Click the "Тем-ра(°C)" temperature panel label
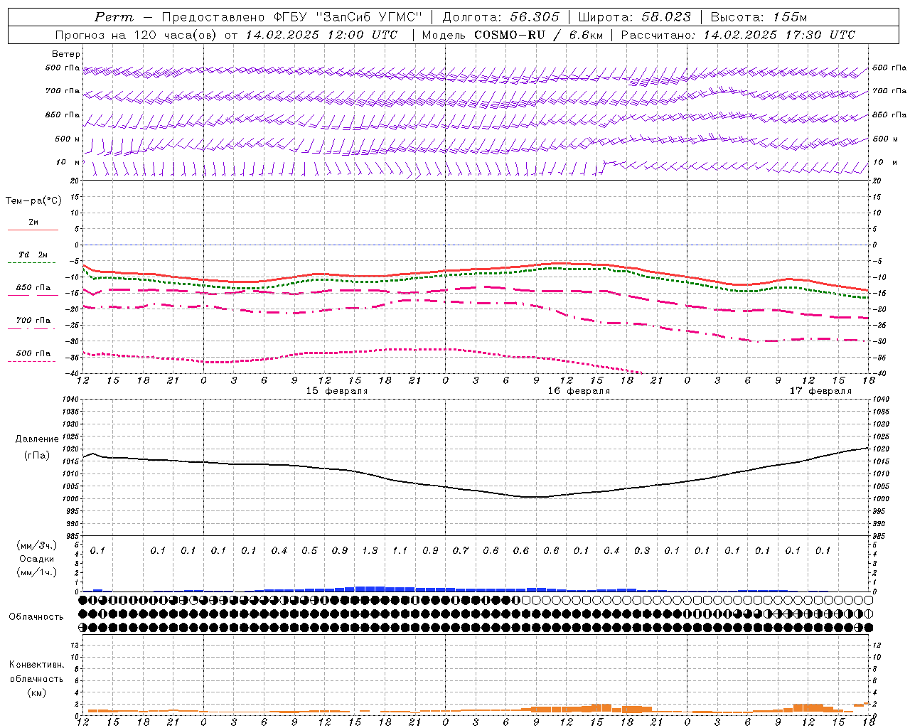 pos(33,201)
